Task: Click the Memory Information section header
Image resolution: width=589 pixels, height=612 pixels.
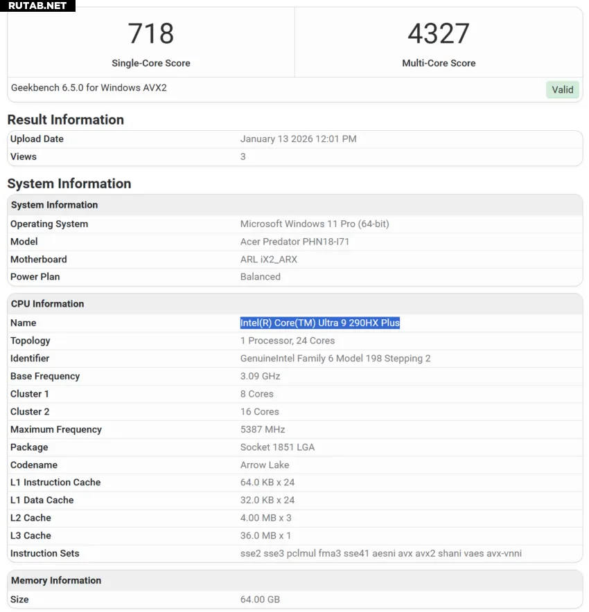Action: [56, 581]
